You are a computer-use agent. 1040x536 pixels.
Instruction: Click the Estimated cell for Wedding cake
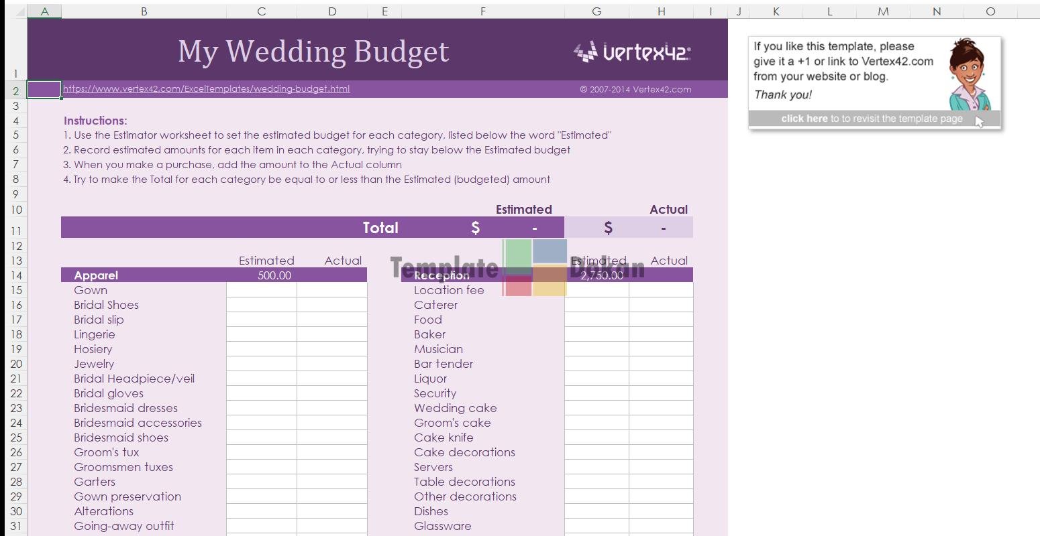596,408
